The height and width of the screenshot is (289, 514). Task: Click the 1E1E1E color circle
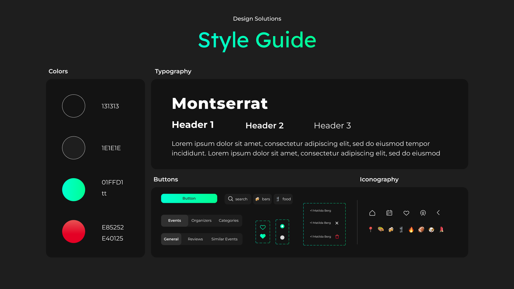click(x=74, y=148)
